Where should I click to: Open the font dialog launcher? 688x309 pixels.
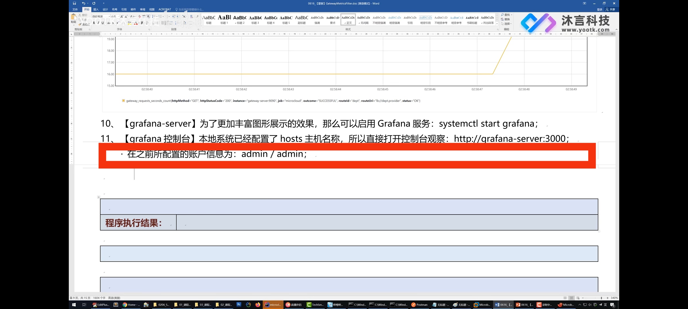pyautogui.click(x=149, y=29)
